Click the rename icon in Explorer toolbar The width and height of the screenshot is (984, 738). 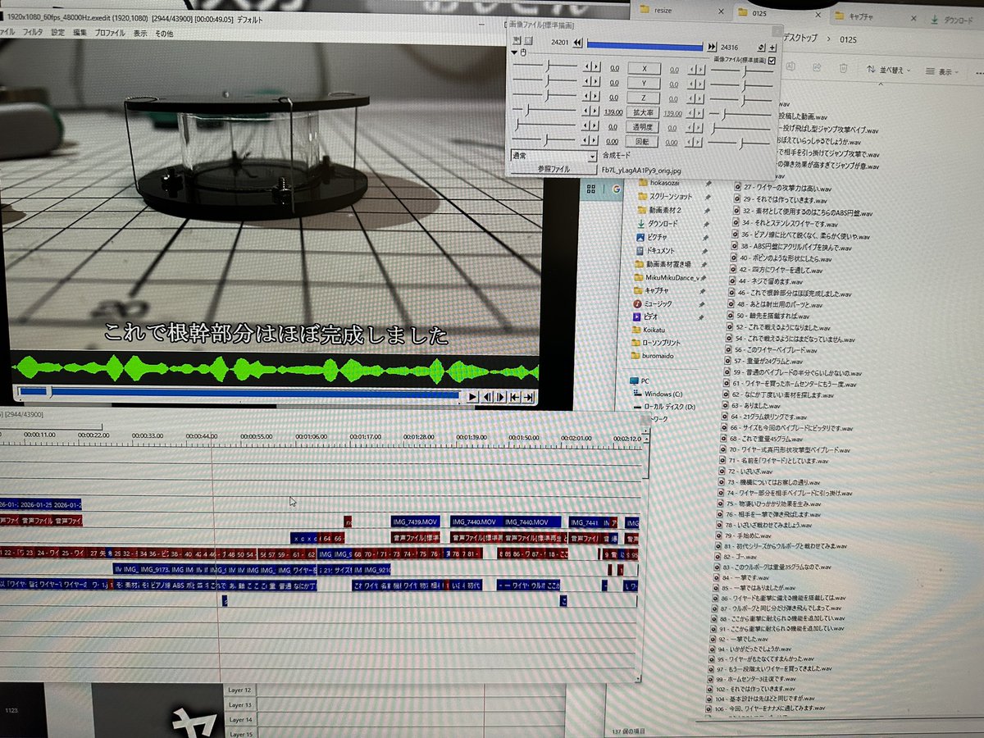tap(790, 67)
